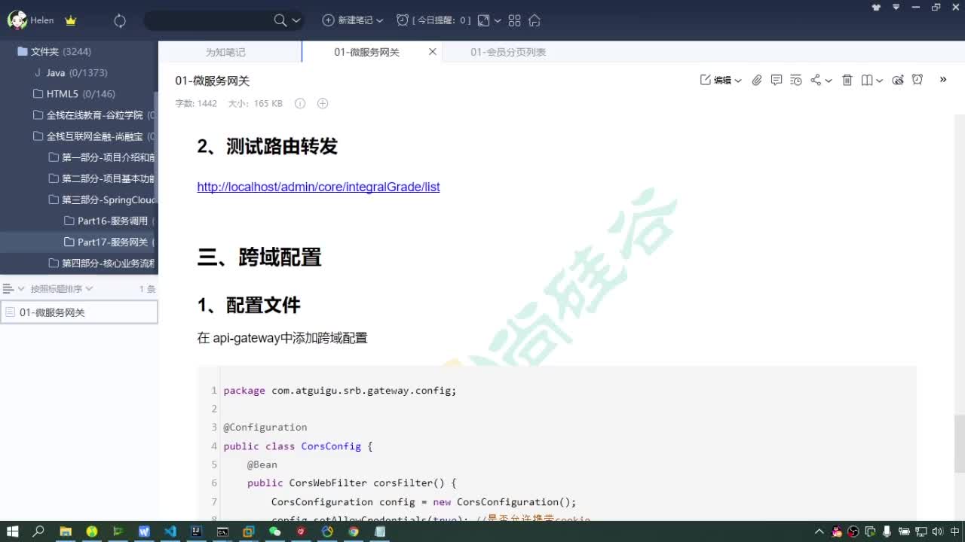Click the list view mode icon
This screenshot has height=542, width=965.
(x=9, y=288)
